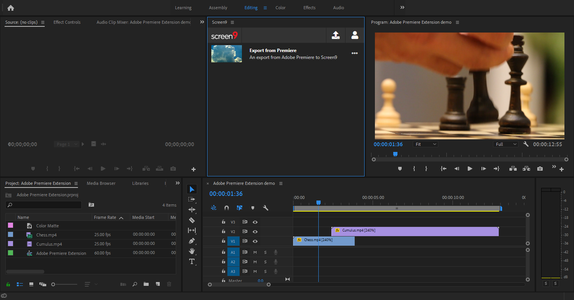Click the Home icon

click(11, 8)
